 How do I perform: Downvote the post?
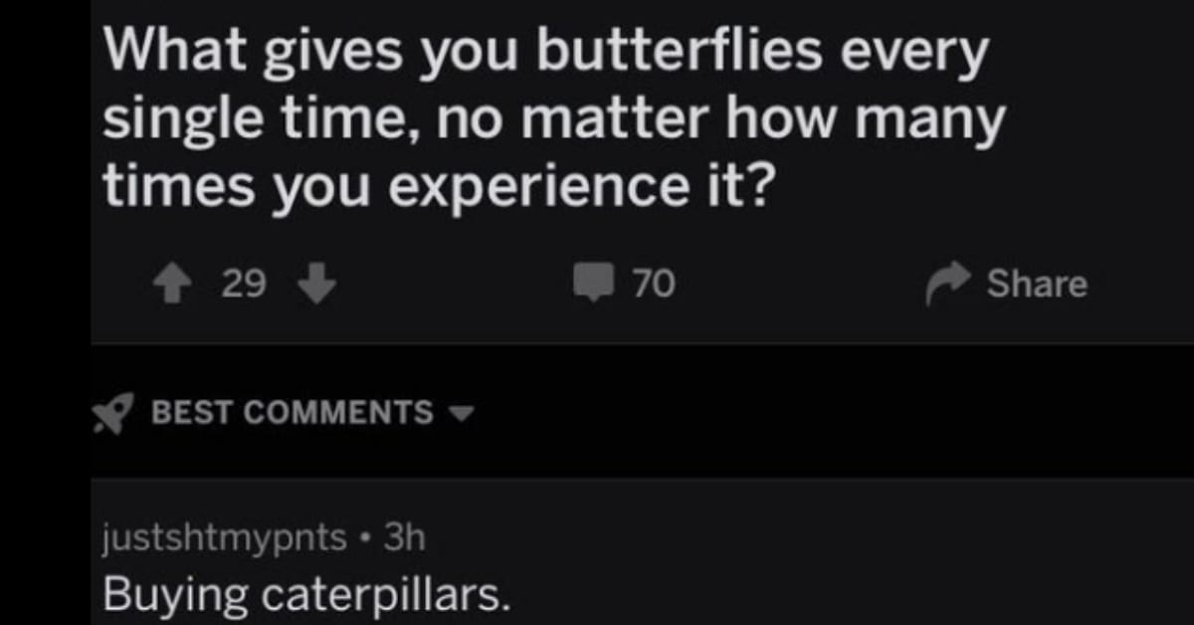click(x=317, y=287)
